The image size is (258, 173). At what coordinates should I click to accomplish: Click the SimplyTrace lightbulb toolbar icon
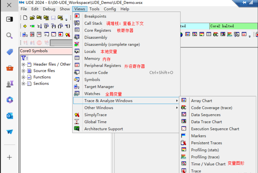(68, 35)
